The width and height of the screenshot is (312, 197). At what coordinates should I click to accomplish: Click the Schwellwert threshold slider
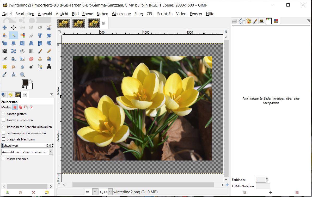[26, 145]
